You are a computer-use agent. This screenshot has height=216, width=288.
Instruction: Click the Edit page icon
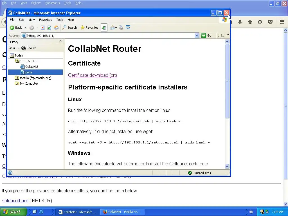click(128, 28)
